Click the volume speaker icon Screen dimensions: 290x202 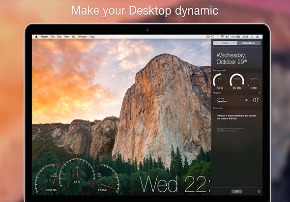[x=227, y=37]
